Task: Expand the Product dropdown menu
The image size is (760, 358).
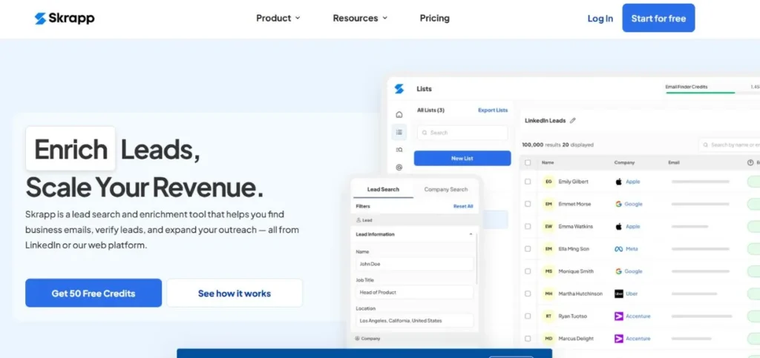Action: (x=278, y=19)
